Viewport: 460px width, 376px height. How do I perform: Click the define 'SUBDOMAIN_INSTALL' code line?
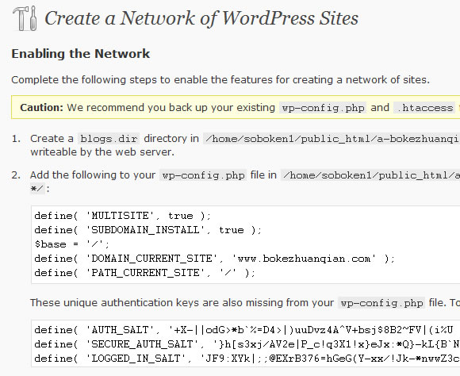click(x=148, y=230)
